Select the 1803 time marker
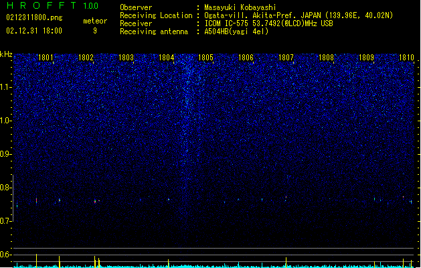This screenshot has width=421, height=268. (x=126, y=58)
